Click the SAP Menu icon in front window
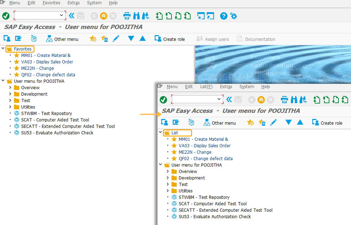This screenshot has height=225, width=351. (x=176, y=123)
